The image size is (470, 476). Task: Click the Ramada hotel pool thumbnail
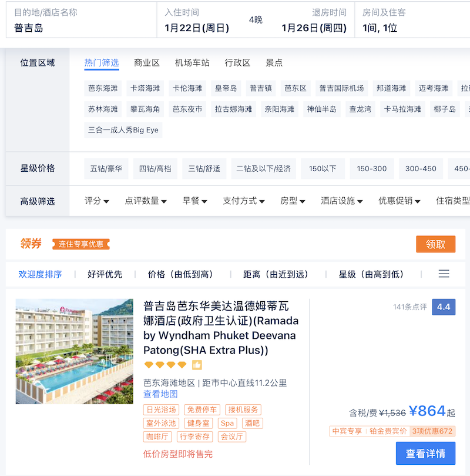click(75, 351)
